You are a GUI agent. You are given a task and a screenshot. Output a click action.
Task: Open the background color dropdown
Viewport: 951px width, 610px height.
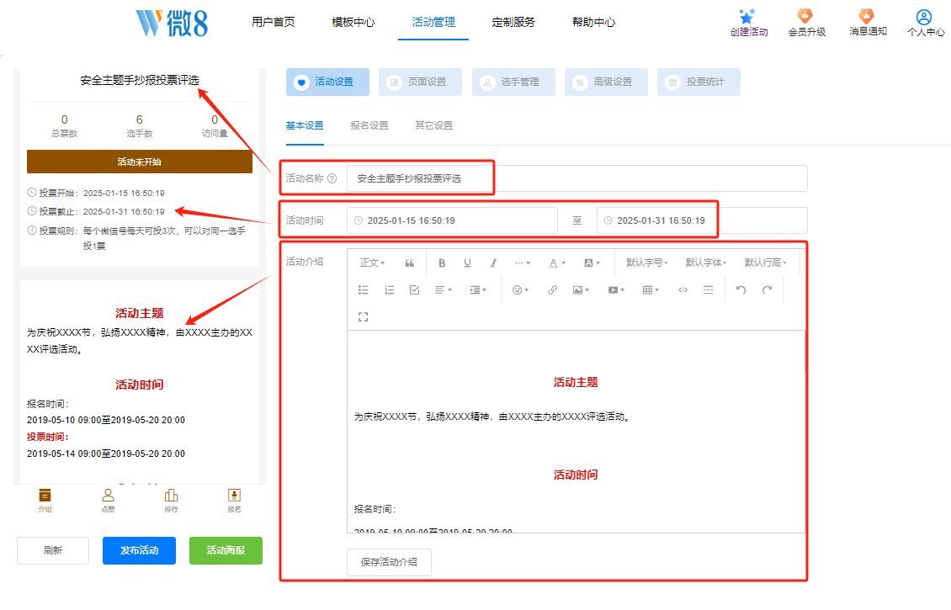(x=592, y=263)
